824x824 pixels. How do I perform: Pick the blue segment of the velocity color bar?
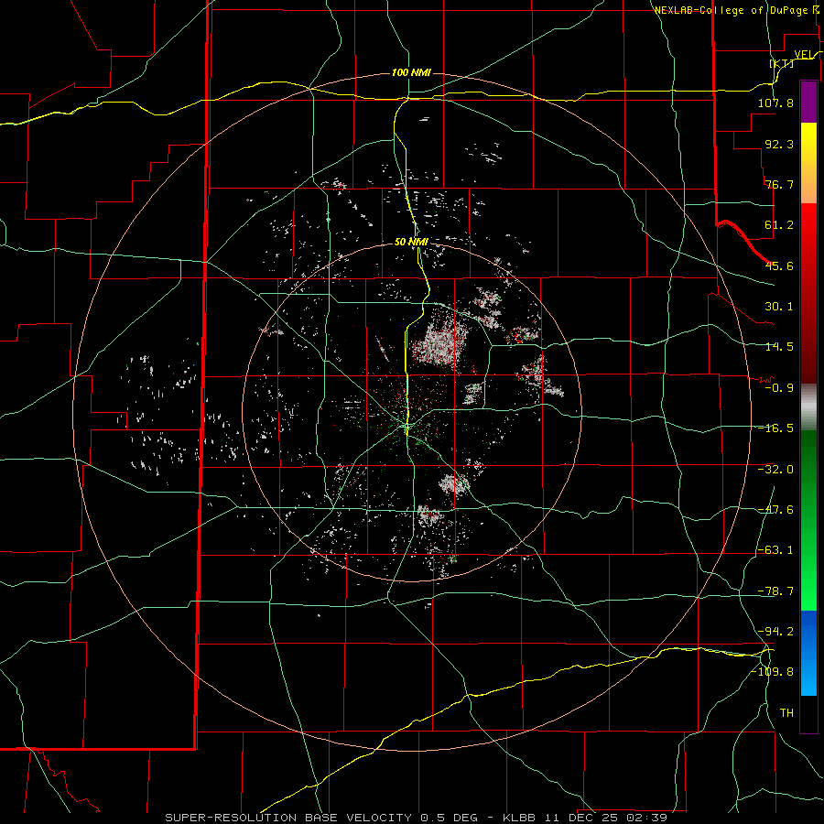(808, 653)
